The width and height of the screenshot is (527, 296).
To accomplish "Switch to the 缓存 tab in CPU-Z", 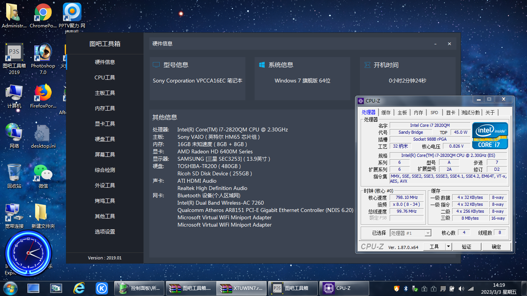I will 386,112.
